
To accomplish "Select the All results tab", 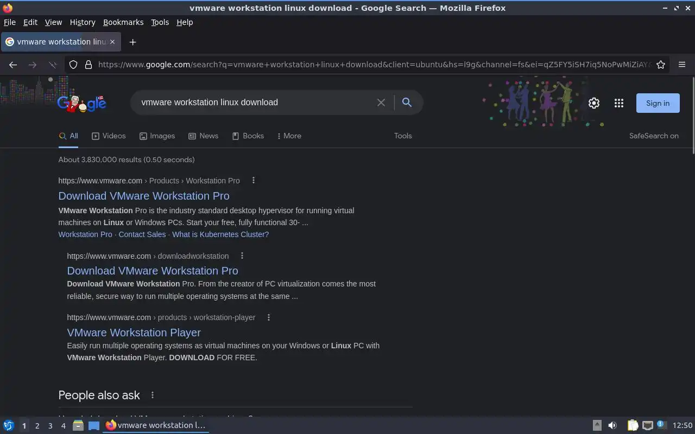I will 68,136.
